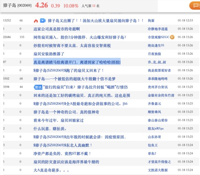This screenshot has height=175, width=200.
Task: Open the highlighted post 真是离谱踏马给离谱开门
Action: coord(77,62)
